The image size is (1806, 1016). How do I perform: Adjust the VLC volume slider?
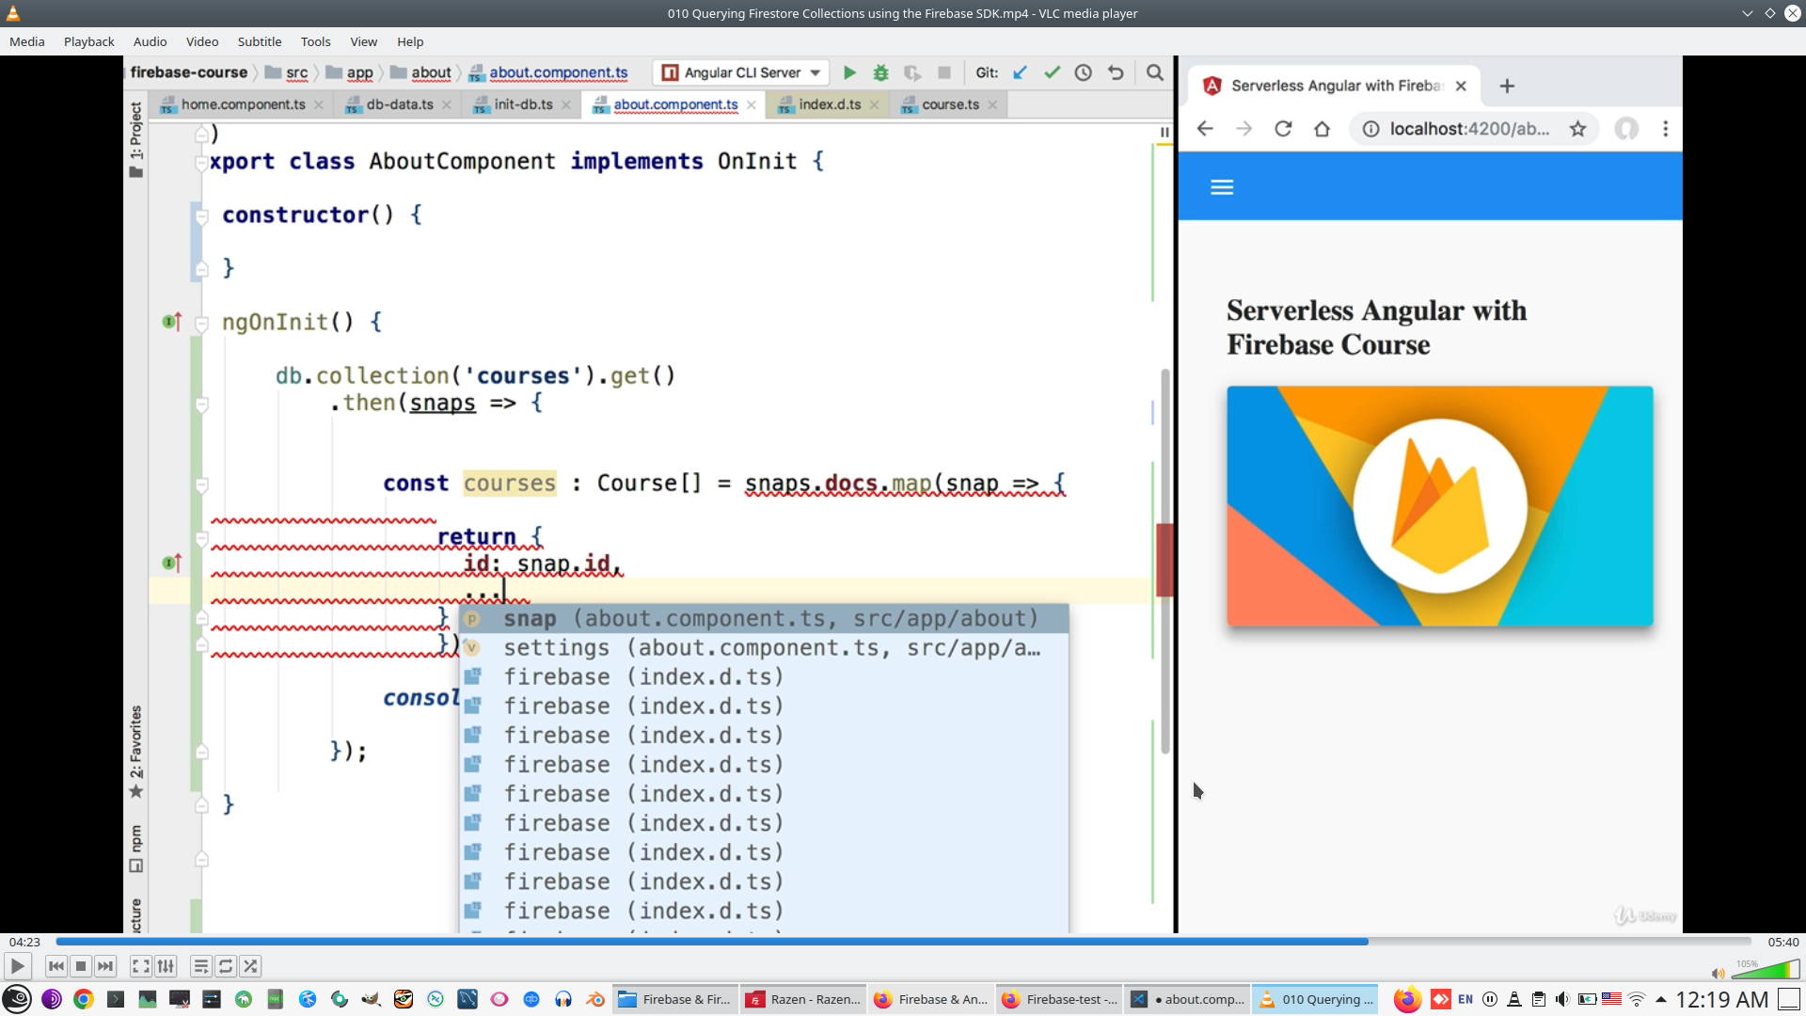pos(1766,970)
